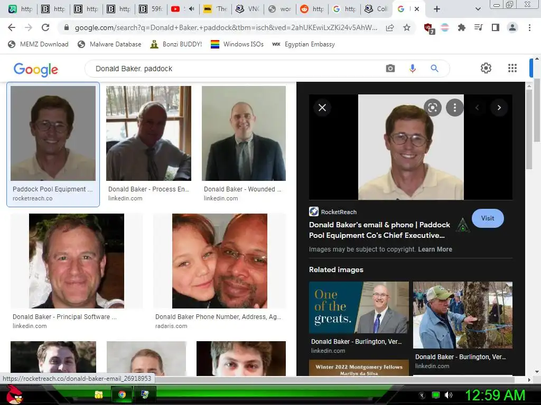The width and height of the screenshot is (541, 405).
Task: Expand the tab search dropdown arrow
Action: click(478, 9)
